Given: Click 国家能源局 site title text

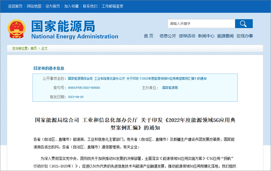Looking at the screenshot, I should 63,26.
